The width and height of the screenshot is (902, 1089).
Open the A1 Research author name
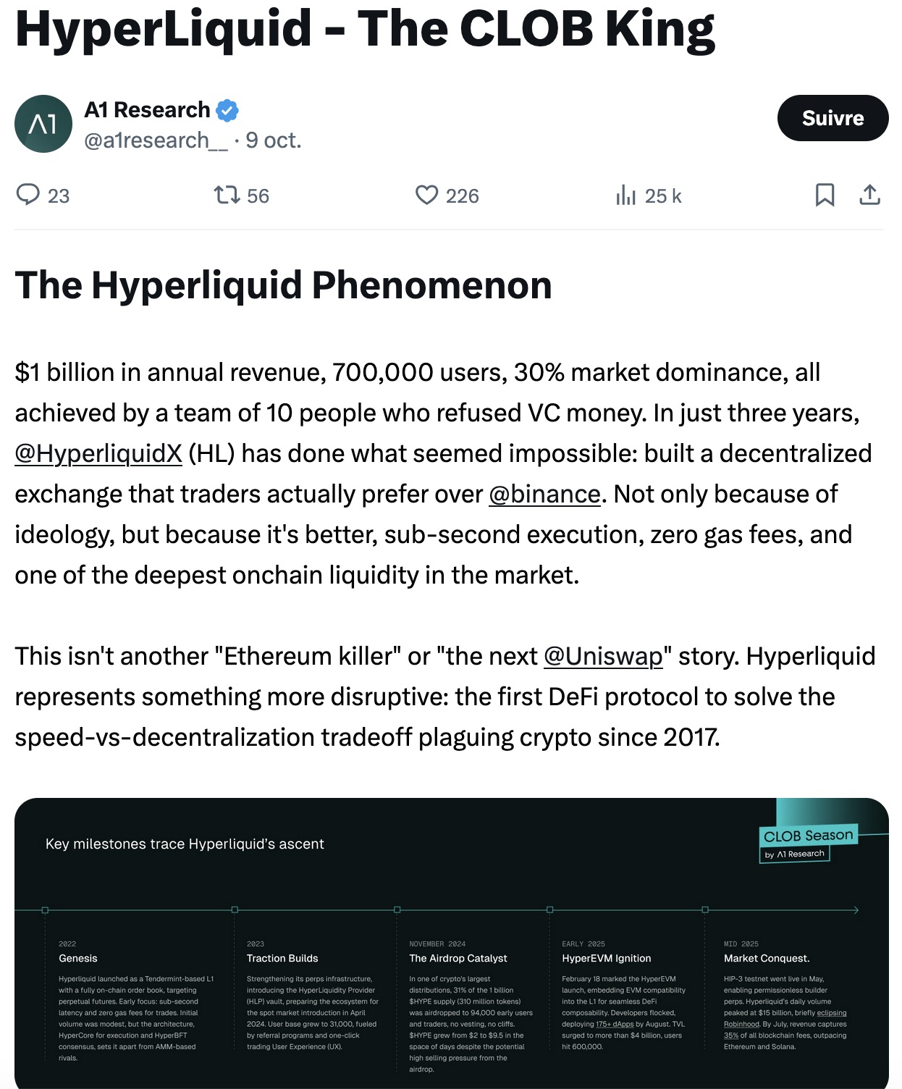pos(147,110)
